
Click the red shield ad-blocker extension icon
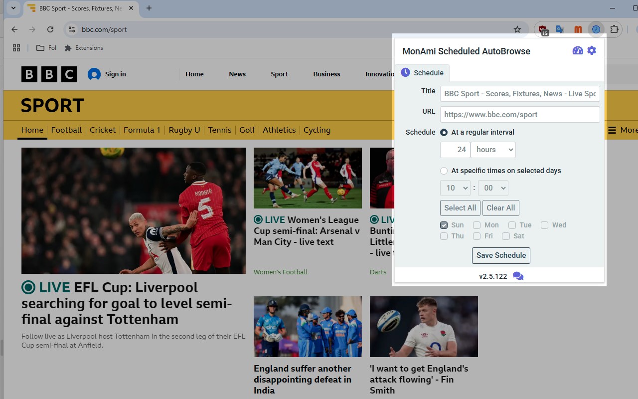click(543, 29)
